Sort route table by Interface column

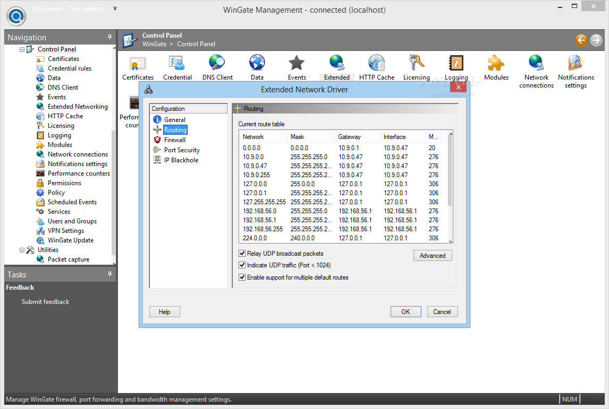click(403, 137)
